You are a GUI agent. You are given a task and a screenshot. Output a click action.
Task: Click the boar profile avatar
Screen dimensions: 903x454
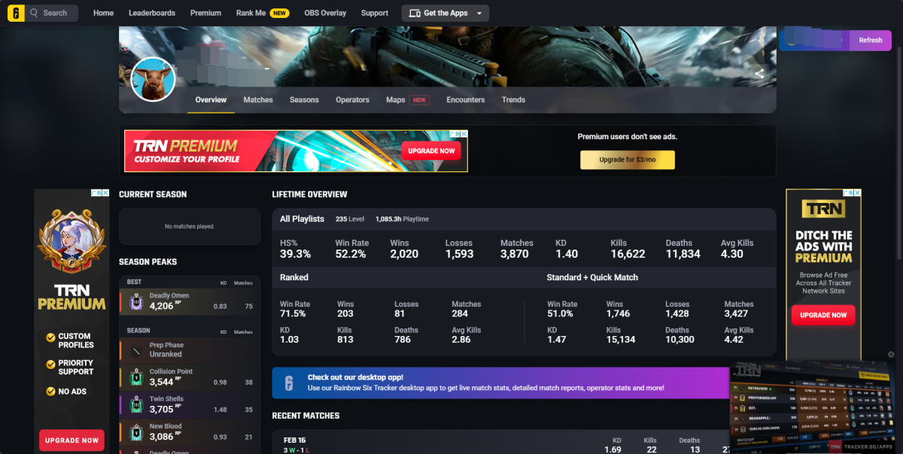[154, 79]
